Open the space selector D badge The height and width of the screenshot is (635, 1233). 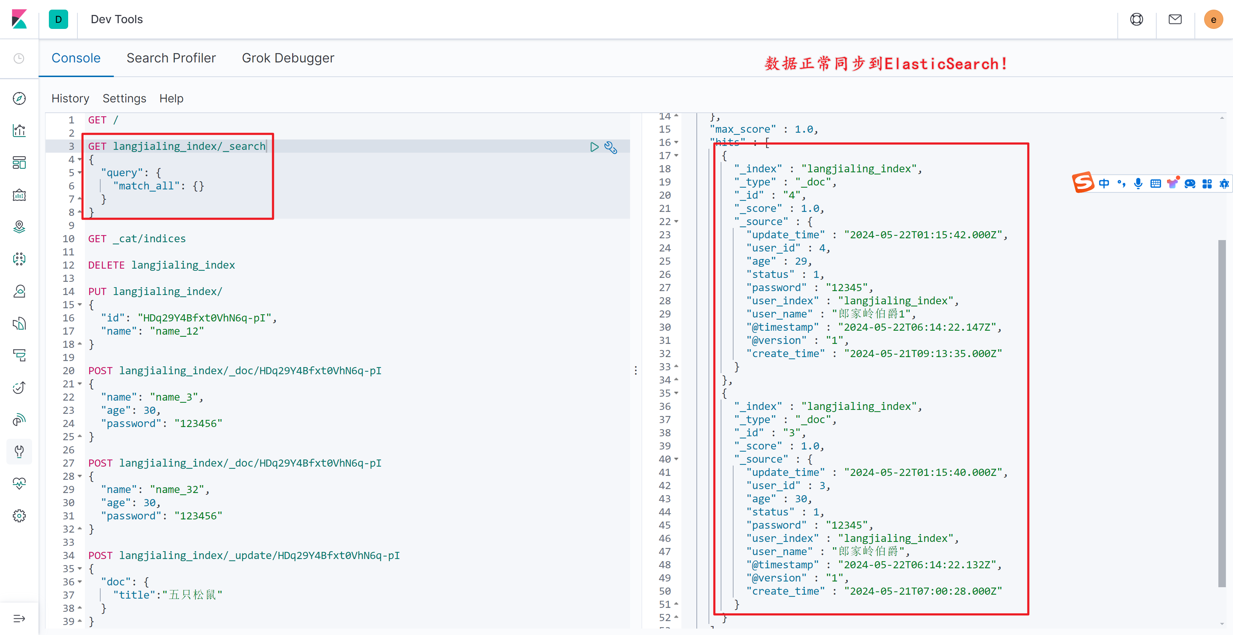[x=59, y=19]
